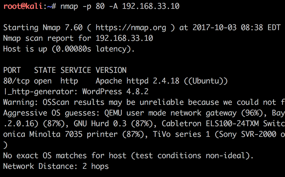Click the -A flag in the command
Screen dimensions: 285x177
tap(114, 6)
